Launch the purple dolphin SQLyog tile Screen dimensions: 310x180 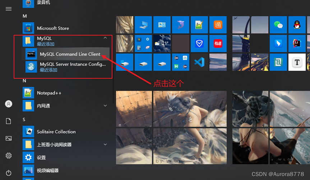181,25
